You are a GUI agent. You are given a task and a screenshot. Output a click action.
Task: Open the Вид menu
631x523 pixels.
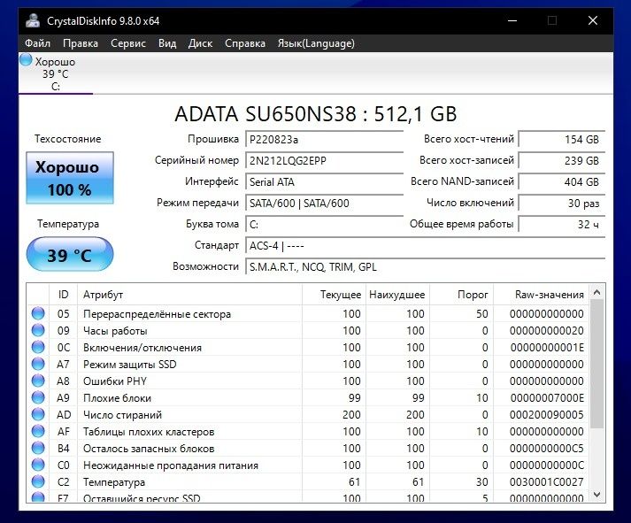pos(167,43)
